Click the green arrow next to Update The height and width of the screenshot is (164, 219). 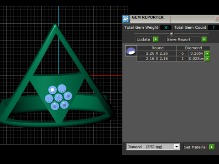[156, 39]
